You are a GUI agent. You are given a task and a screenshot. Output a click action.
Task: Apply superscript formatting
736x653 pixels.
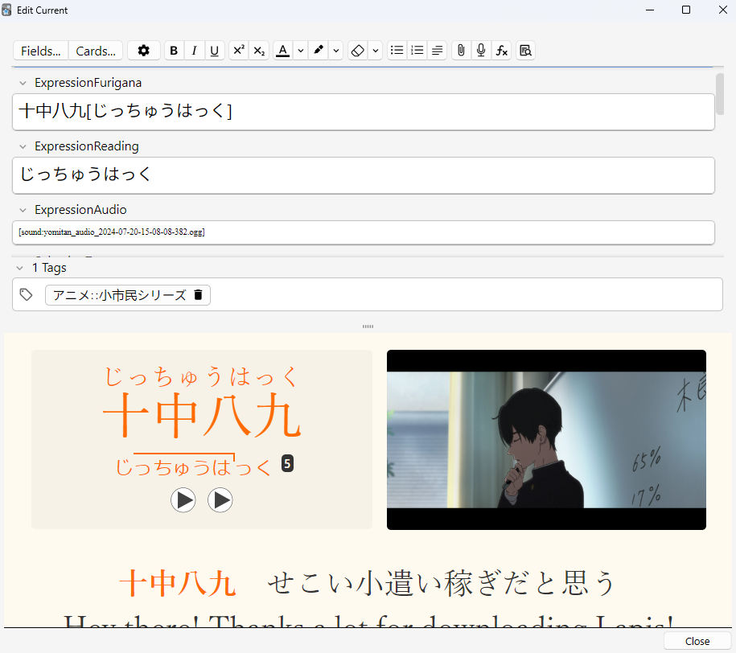(238, 51)
